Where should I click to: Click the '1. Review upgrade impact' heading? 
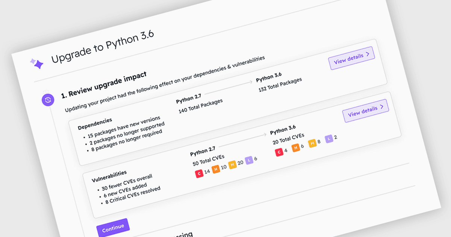[x=104, y=85]
